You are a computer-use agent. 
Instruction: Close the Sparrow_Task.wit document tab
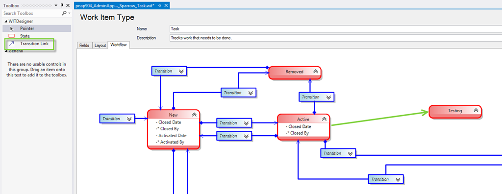[x=166, y=6]
